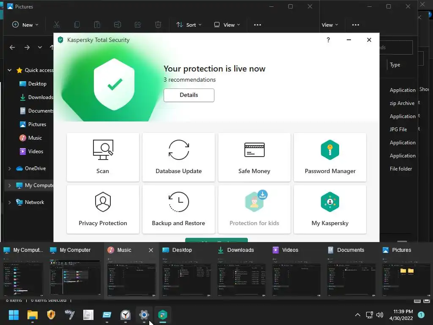Click the Paste icon in Pictures toolbar
This screenshot has width=433, height=325.
[97, 25]
